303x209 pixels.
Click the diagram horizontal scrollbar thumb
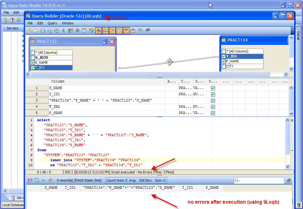150,74
